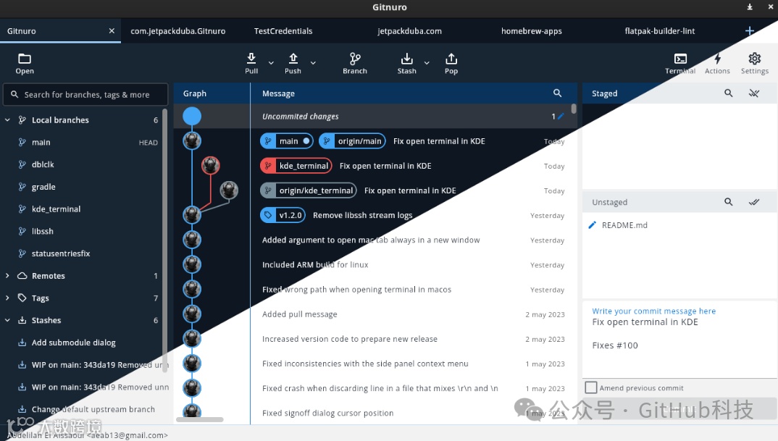Image resolution: width=778 pixels, height=441 pixels.
Task: Click the avatar on kde_terminal commit node
Action: click(x=210, y=165)
